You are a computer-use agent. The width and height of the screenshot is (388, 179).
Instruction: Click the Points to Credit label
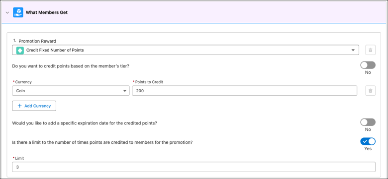point(149,82)
